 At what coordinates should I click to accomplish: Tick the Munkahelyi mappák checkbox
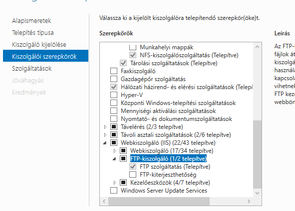point(133,47)
